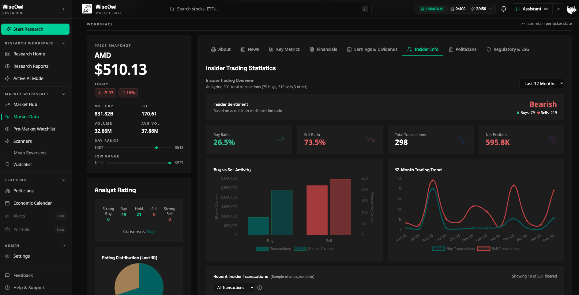The image size is (579, 295).
Task: Click the Economic Calendar icon
Action: pyautogui.click(x=7, y=203)
